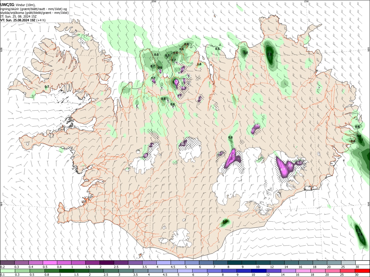
Task: Click the 2.3 value offshore in the southeast
Action: [x=358, y=230]
